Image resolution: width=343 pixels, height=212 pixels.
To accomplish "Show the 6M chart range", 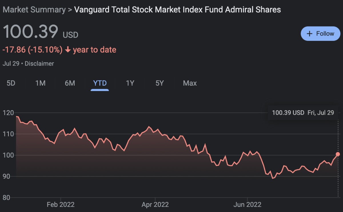I will (x=70, y=83).
